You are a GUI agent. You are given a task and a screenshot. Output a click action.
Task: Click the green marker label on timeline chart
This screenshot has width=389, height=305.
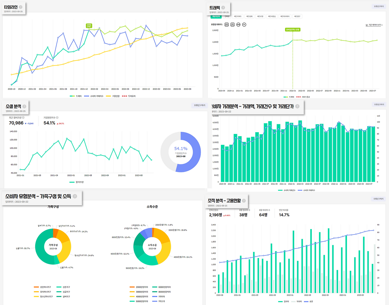click(89, 26)
